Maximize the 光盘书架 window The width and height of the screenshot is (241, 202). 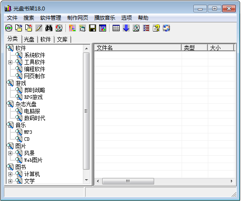point(214,8)
